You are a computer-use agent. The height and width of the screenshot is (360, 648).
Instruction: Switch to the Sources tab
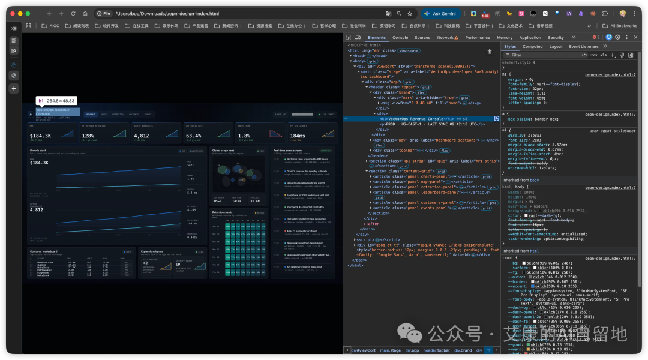coord(422,37)
